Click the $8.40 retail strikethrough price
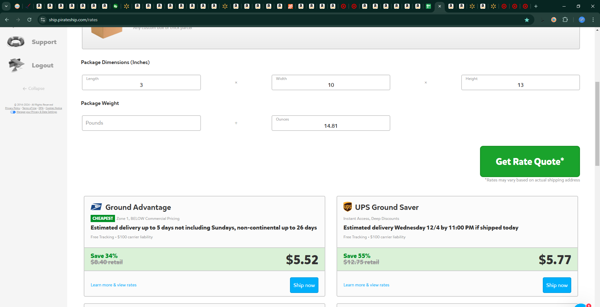 (107, 262)
